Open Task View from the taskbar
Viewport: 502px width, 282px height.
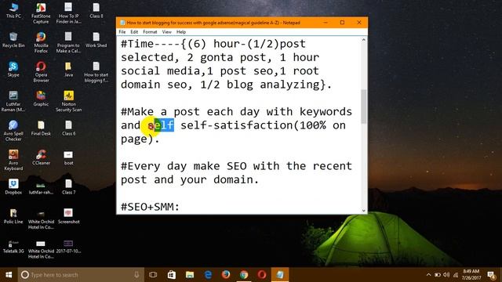(x=153, y=275)
